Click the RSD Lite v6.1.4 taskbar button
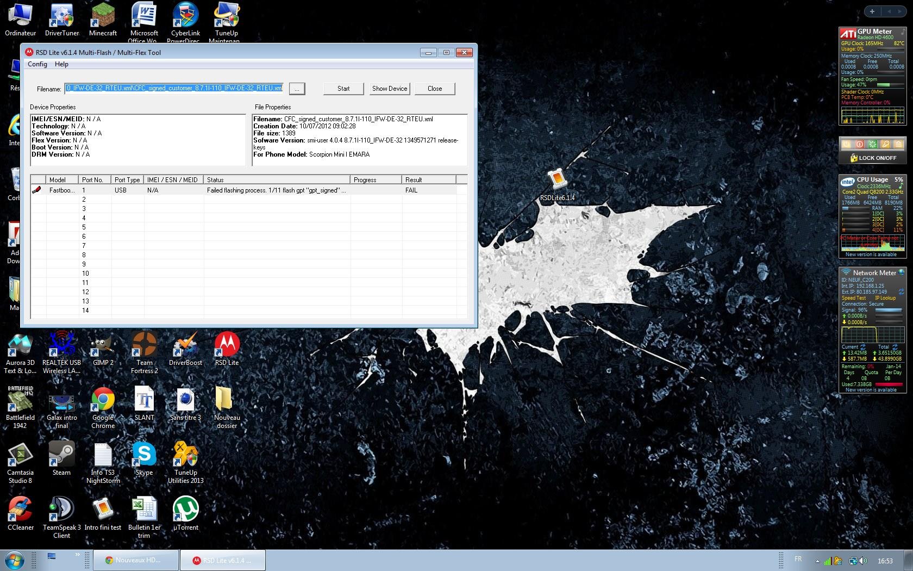The image size is (913, 571). pyautogui.click(x=223, y=560)
